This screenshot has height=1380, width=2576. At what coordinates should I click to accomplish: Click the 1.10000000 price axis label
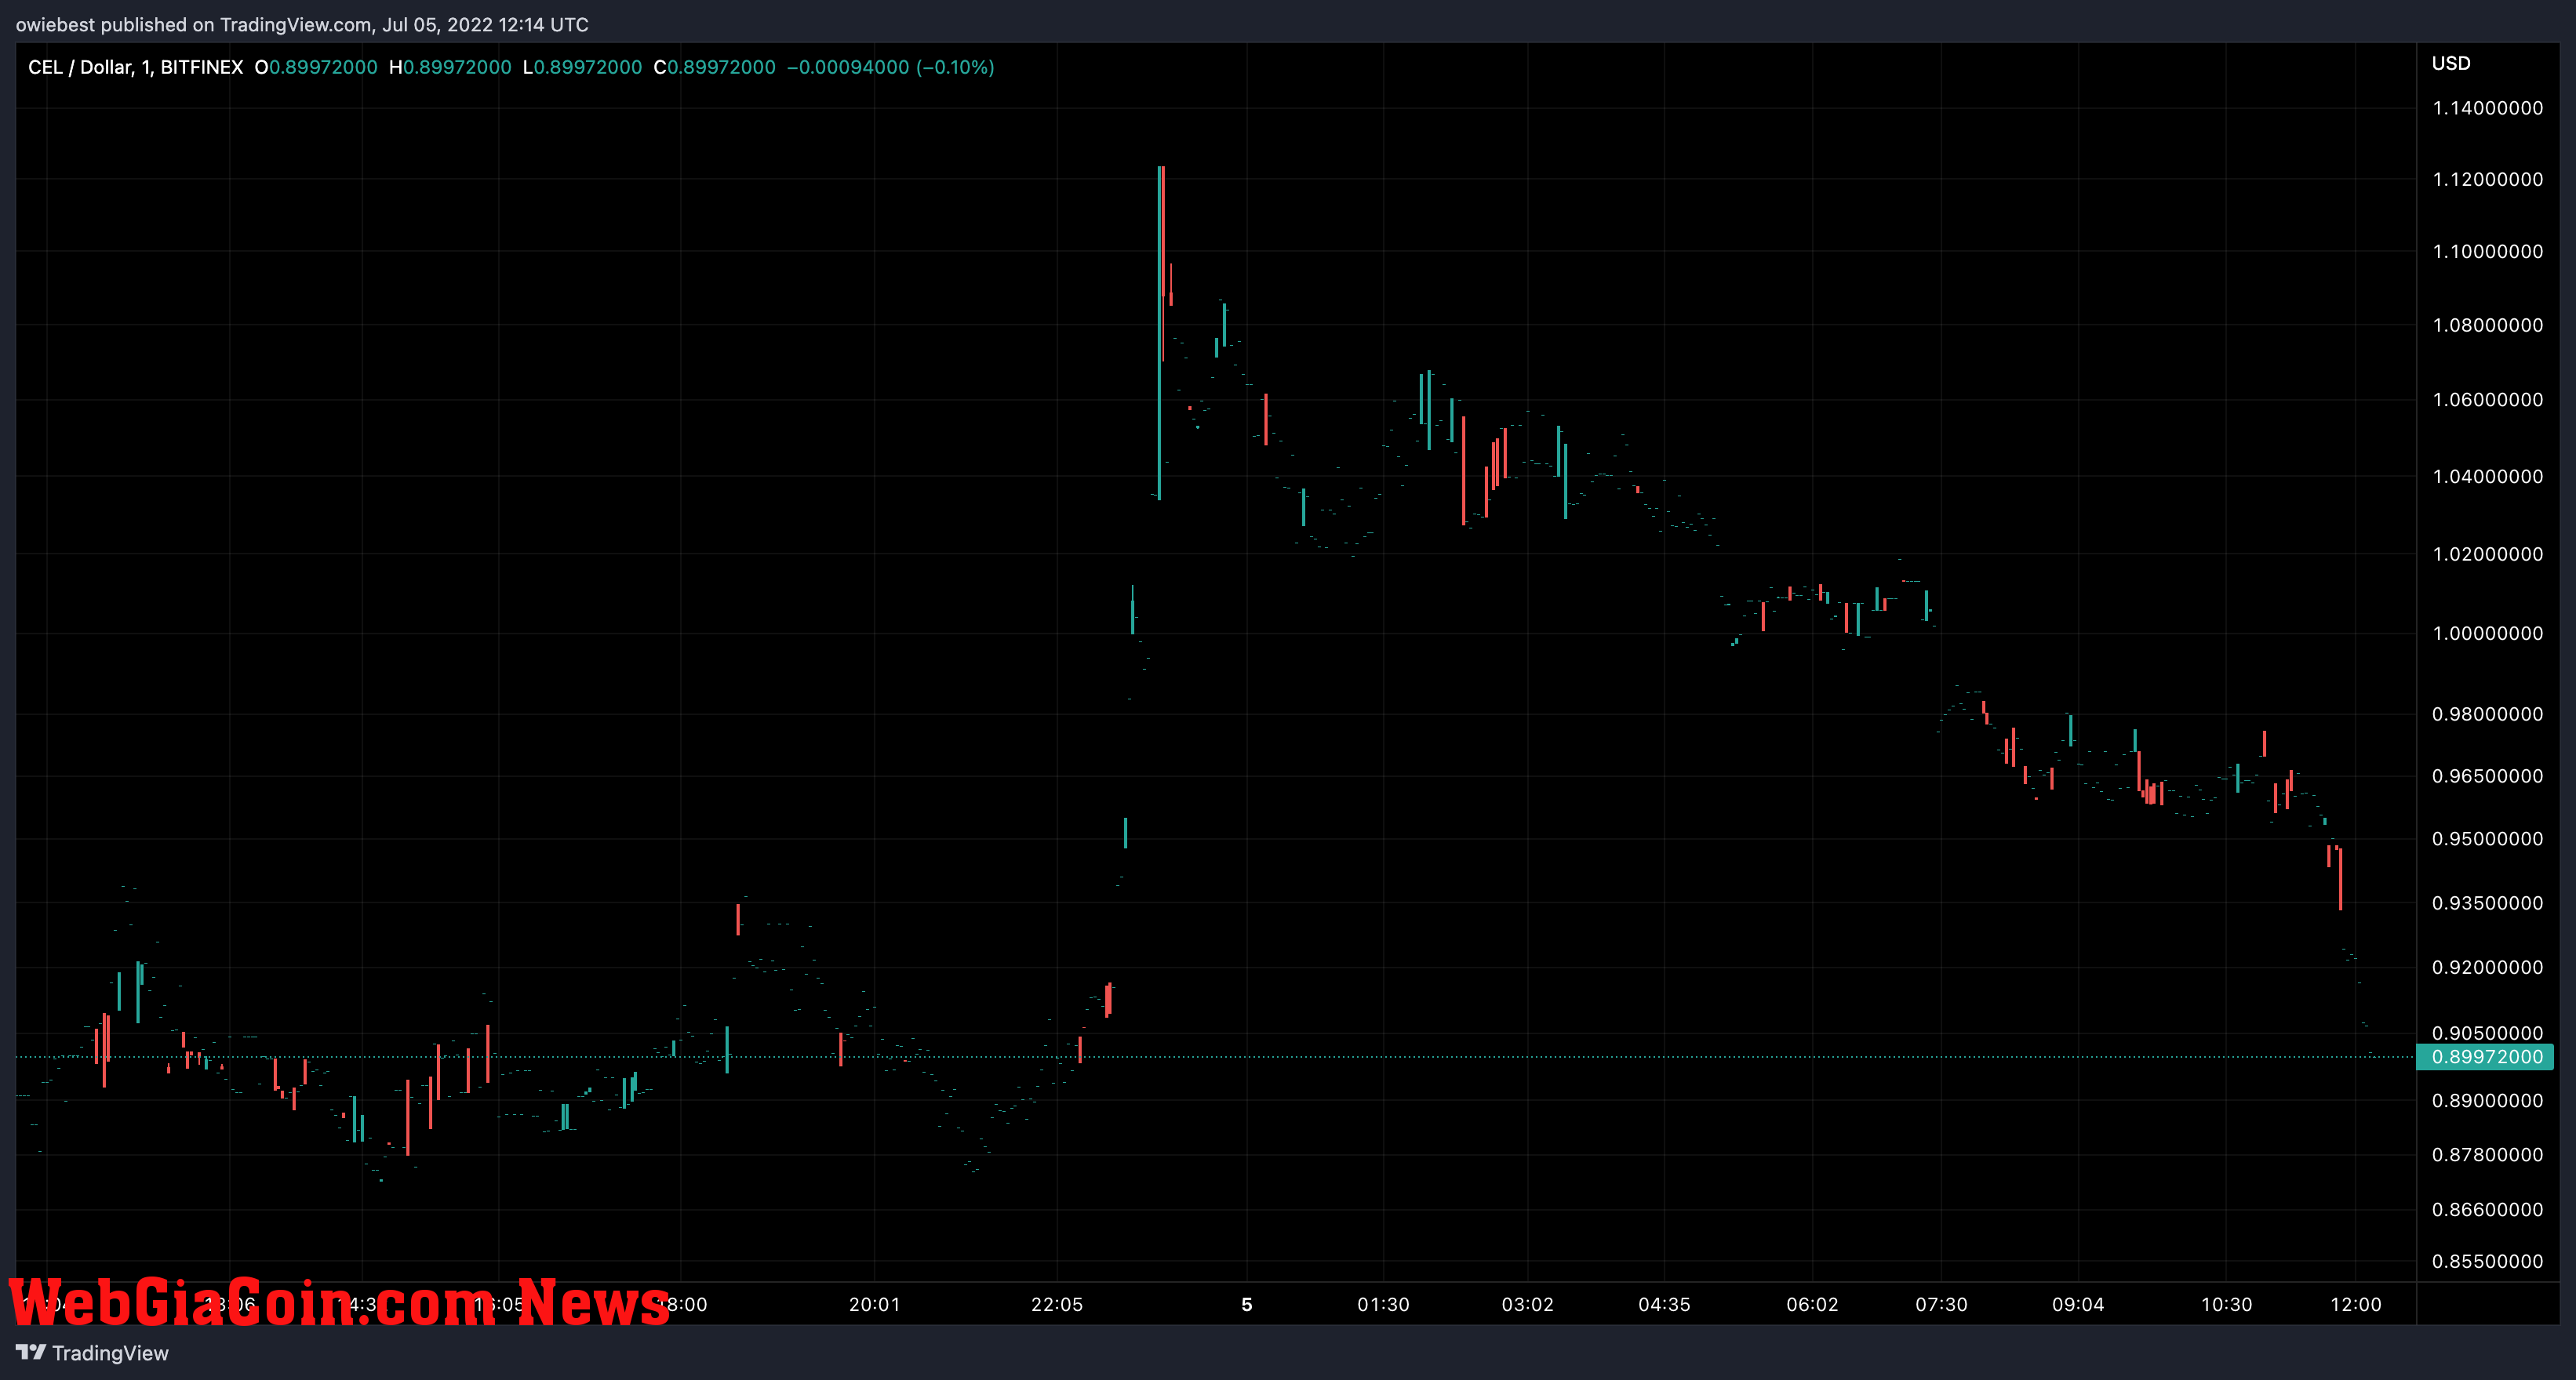2487,251
